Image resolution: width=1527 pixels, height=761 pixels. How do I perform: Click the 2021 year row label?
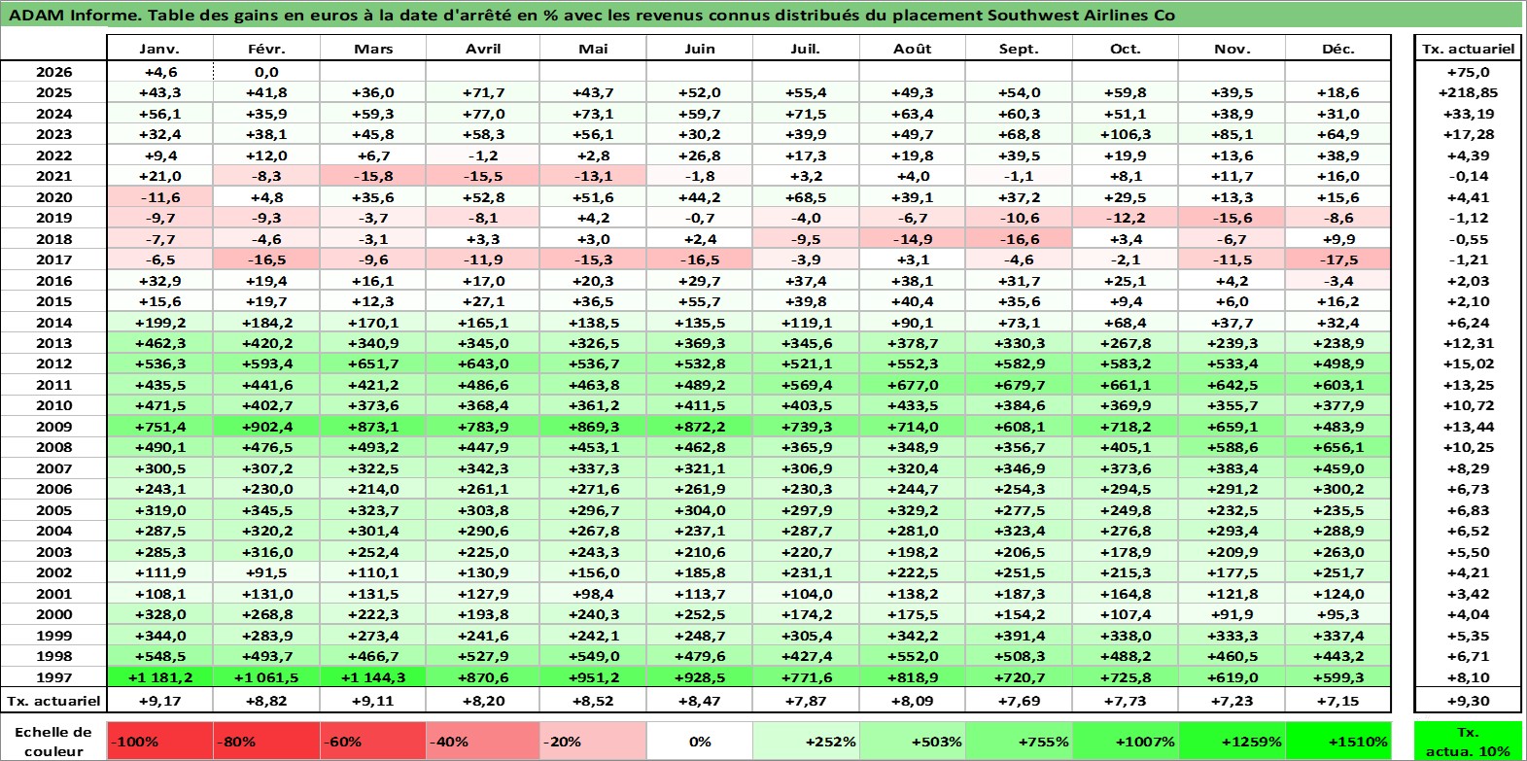[x=53, y=176]
